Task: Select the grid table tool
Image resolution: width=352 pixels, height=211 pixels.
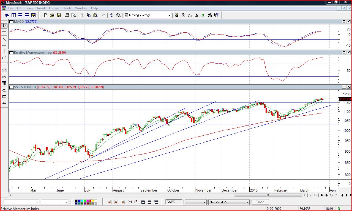Action: point(4,83)
